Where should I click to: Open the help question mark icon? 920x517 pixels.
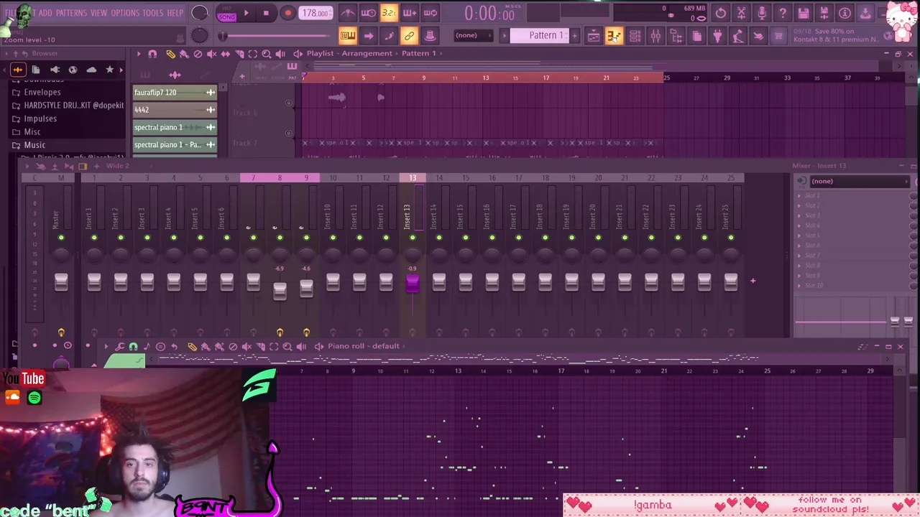(x=783, y=13)
